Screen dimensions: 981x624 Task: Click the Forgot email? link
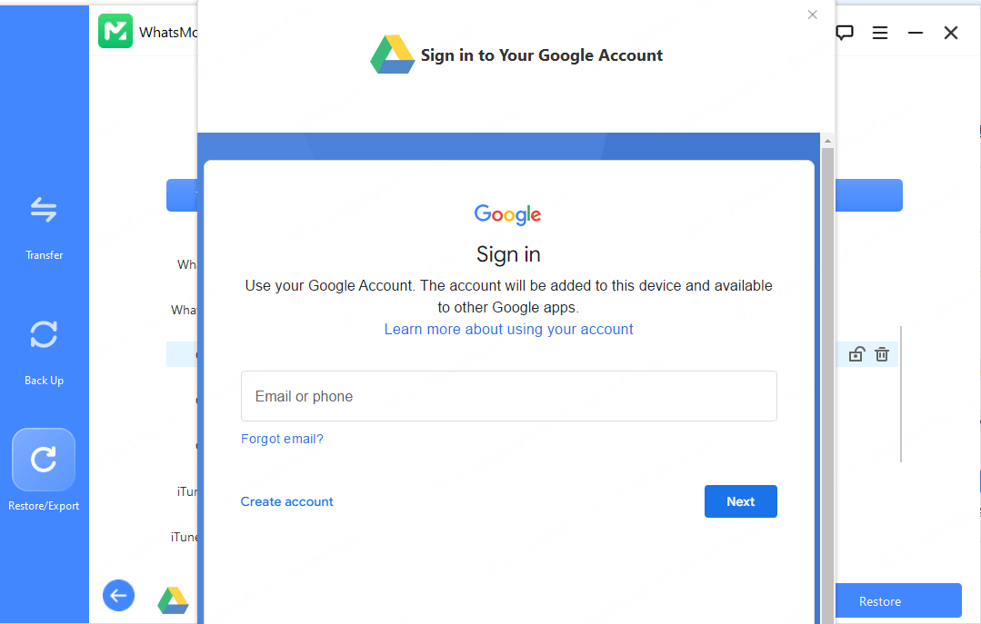[x=282, y=439]
